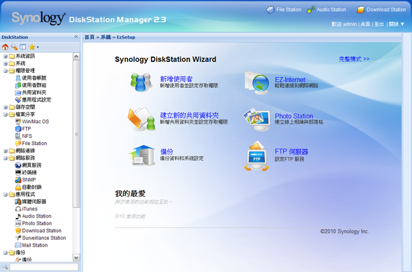
Task: Switch to 完整模式 full mode
Action: click(354, 59)
